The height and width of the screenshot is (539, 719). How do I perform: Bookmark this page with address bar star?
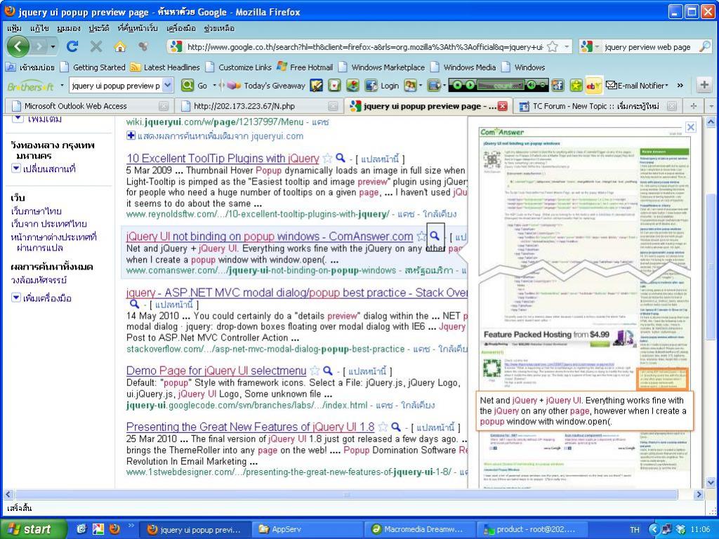(553, 46)
